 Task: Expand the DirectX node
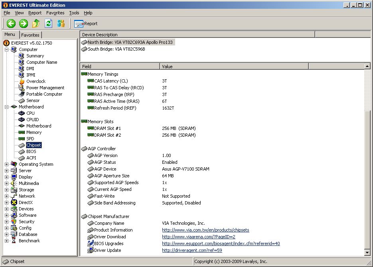click(x=7, y=202)
